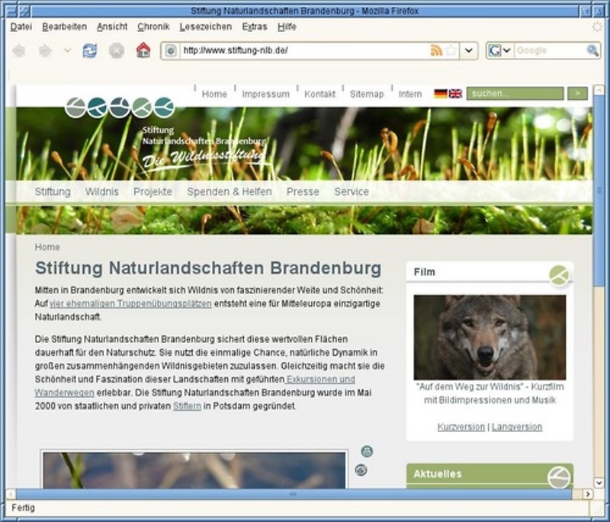
Task: Reload the page with the refresh icon
Action: [90, 50]
